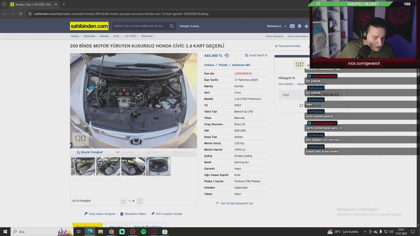Click the chat overlay scrollbar

[x=418, y=73]
